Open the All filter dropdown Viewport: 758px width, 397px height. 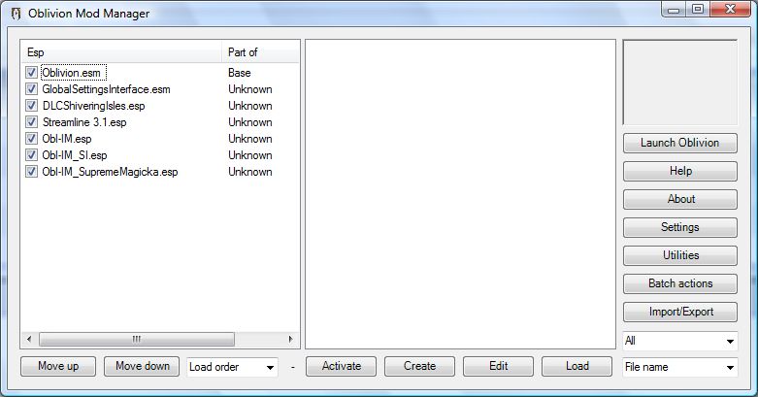pyautogui.click(x=679, y=341)
